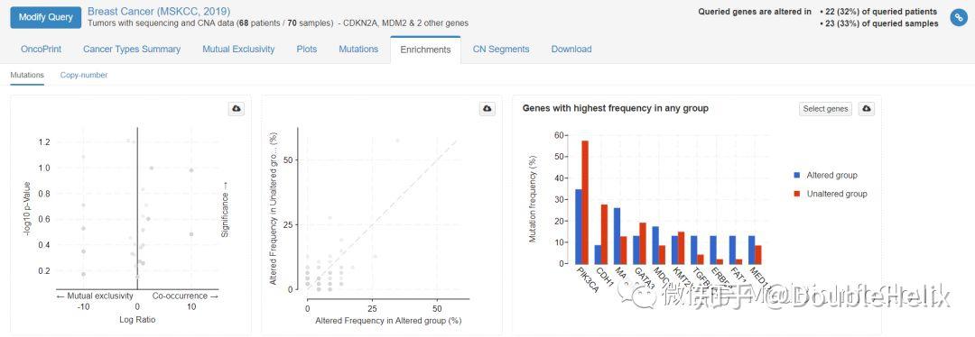Select the Mutations enrichment sub-tab
Screen dimensions: 975x337
(x=27, y=75)
